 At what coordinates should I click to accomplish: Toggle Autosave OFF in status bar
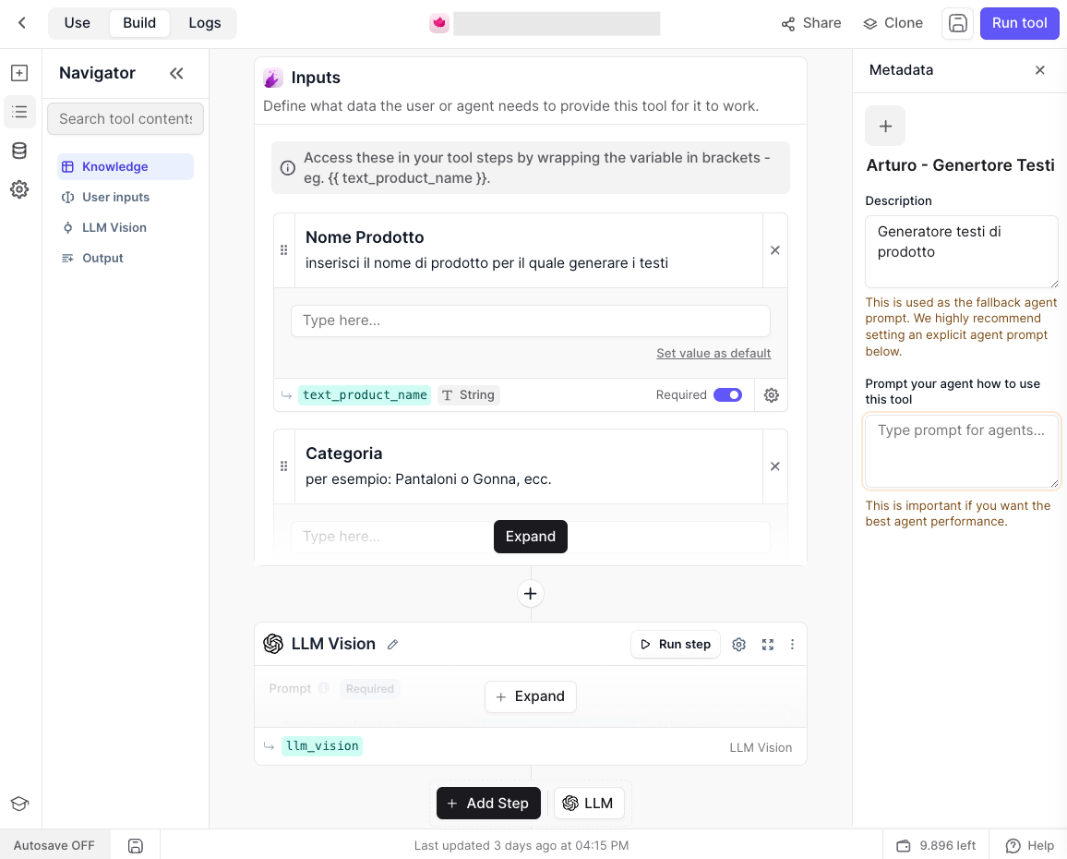54,845
